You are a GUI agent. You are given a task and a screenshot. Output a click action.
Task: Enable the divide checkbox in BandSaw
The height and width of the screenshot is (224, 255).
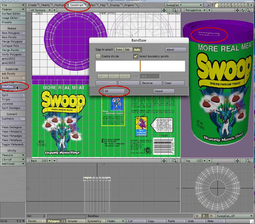pos(98,56)
